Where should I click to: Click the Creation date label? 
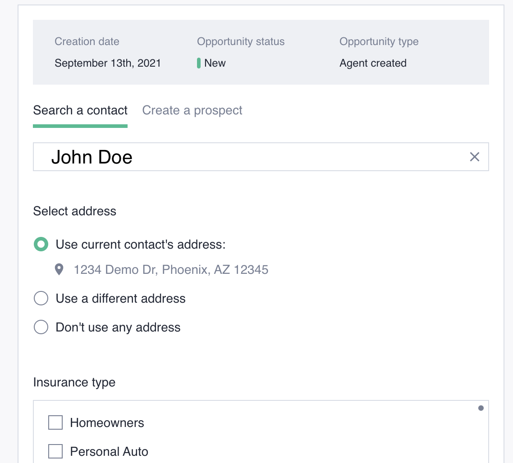click(87, 42)
